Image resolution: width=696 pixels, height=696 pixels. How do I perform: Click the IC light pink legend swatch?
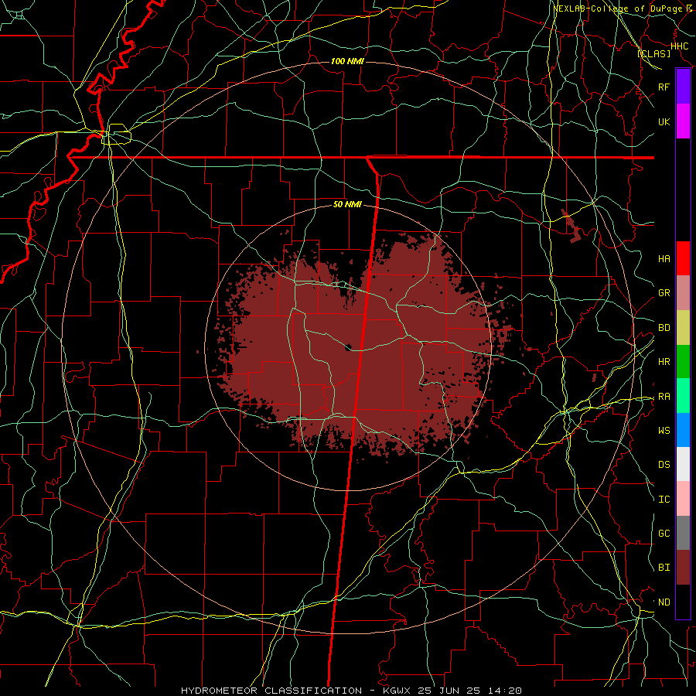point(683,499)
